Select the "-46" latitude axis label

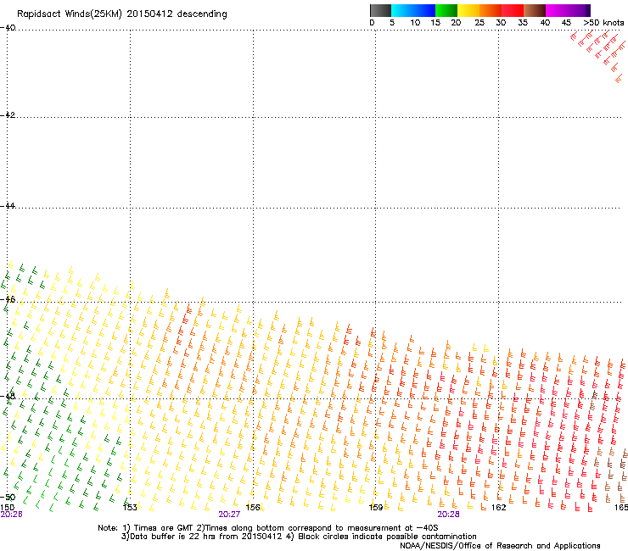tap(8, 299)
